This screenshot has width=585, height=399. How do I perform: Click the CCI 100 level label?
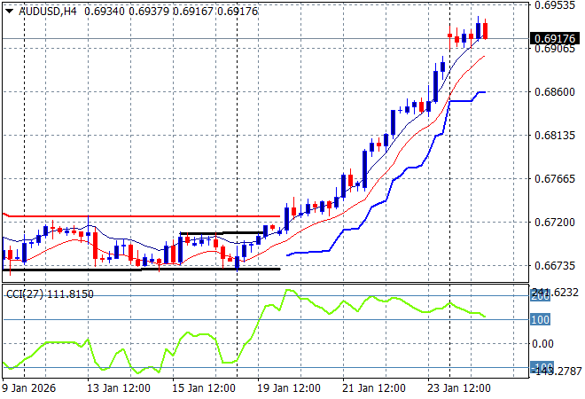click(541, 319)
